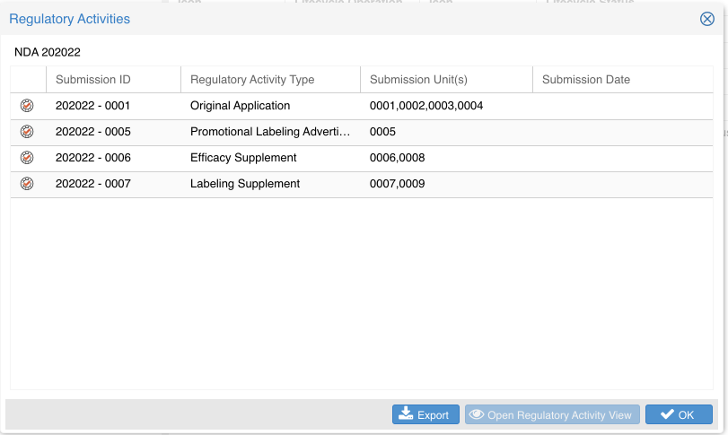Click the status icon for submission 202022 - 0001
Screen dimensions: 728x435
point(27,106)
